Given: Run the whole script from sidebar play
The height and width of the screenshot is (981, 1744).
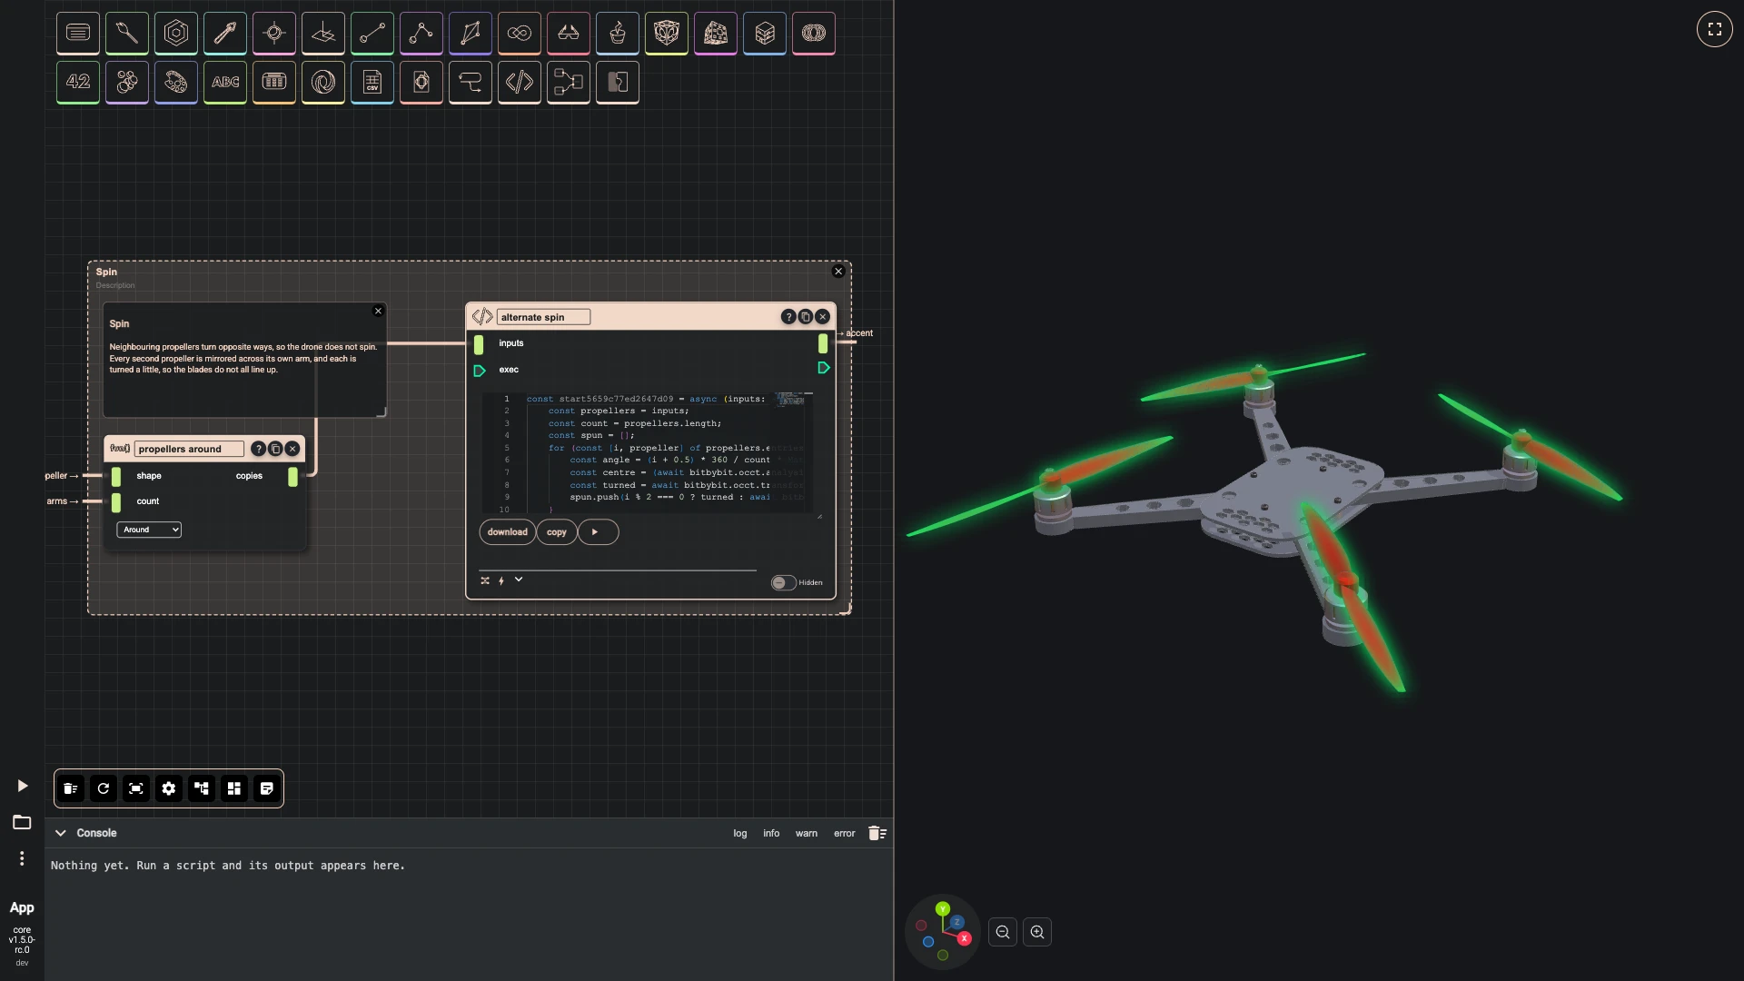Looking at the screenshot, I should 22,786.
